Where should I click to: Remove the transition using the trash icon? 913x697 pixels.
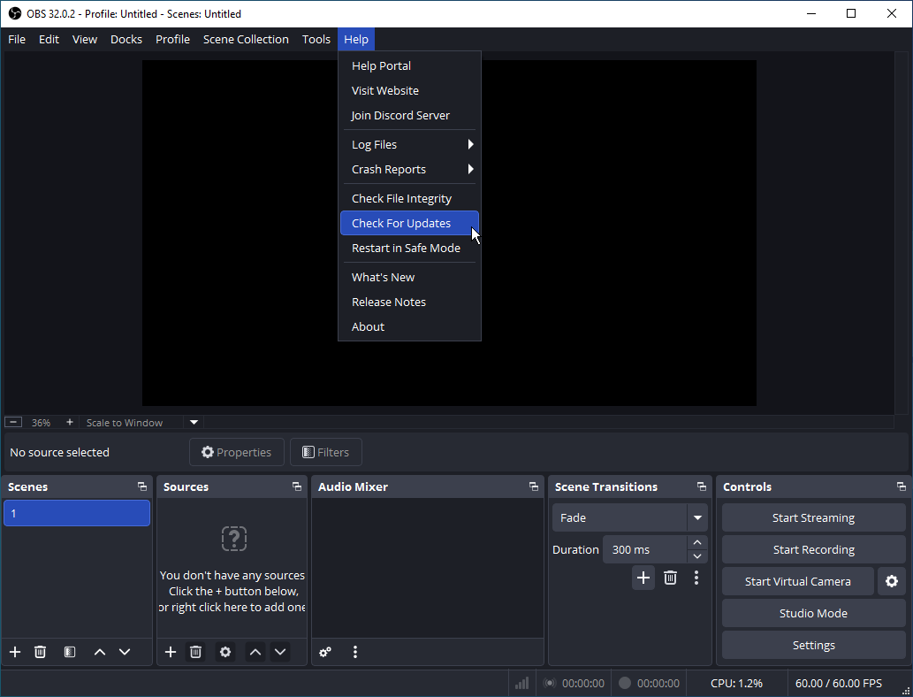coord(669,578)
